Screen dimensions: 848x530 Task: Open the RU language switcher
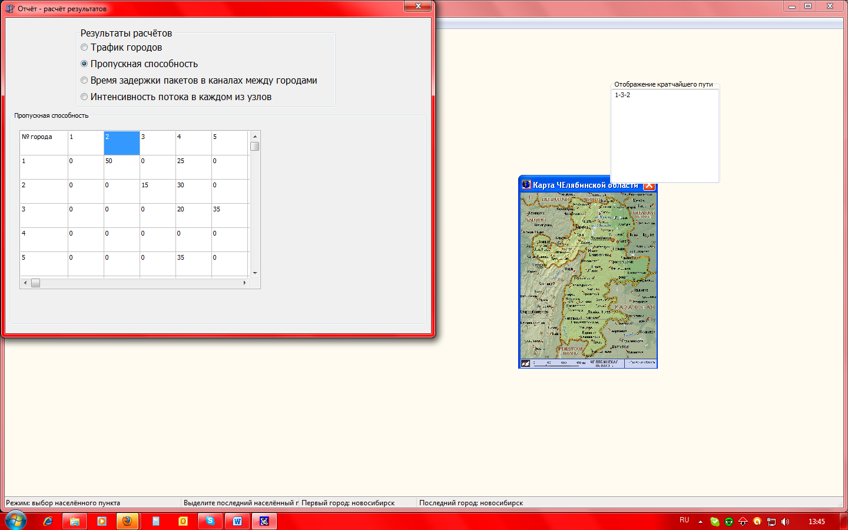pyautogui.click(x=684, y=521)
